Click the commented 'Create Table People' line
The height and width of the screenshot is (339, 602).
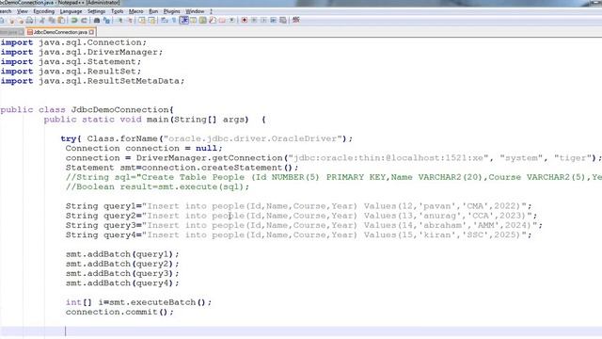coord(333,177)
